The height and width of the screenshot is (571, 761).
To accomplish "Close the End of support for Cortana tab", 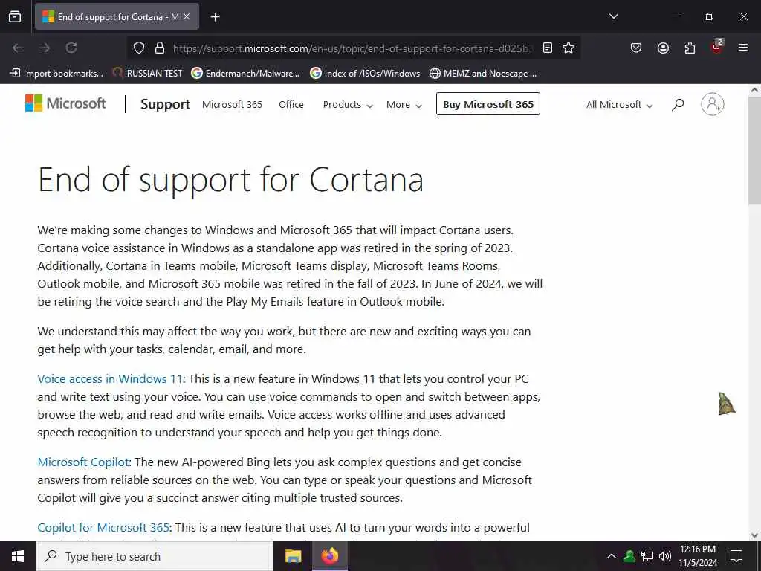I will (187, 16).
